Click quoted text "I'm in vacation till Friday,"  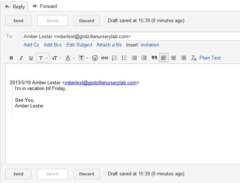point(41,88)
